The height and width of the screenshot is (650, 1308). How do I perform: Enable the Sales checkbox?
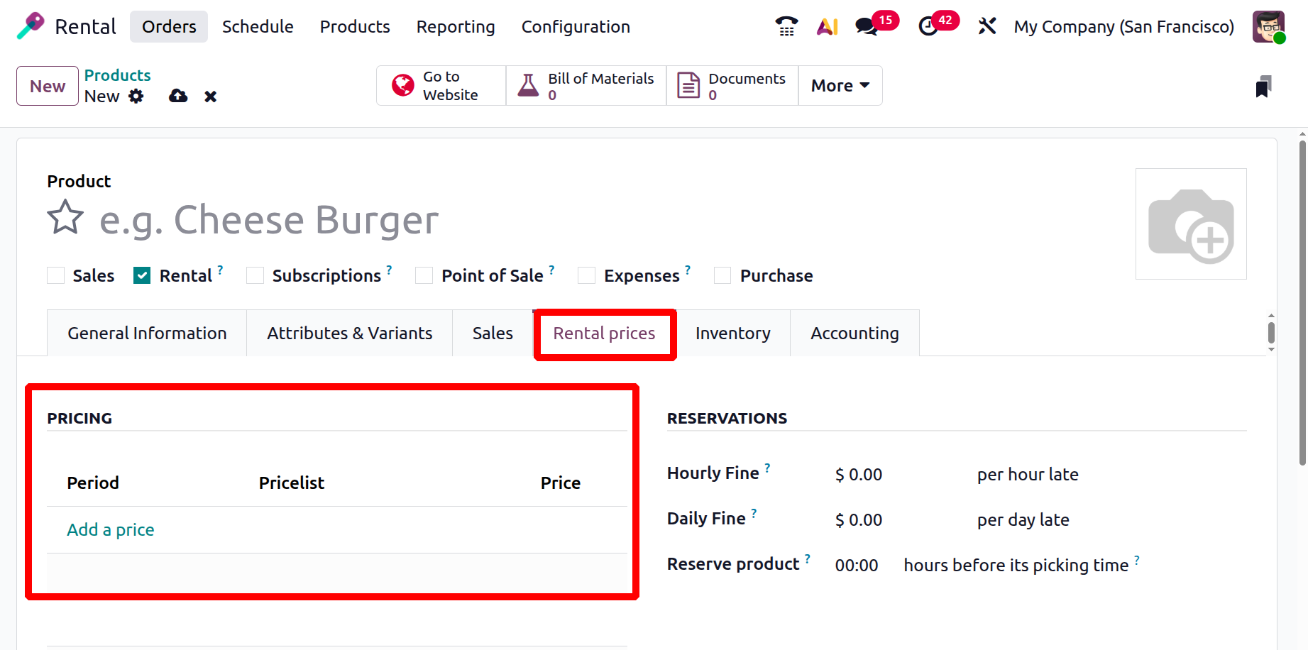pyautogui.click(x=56, y=275)
